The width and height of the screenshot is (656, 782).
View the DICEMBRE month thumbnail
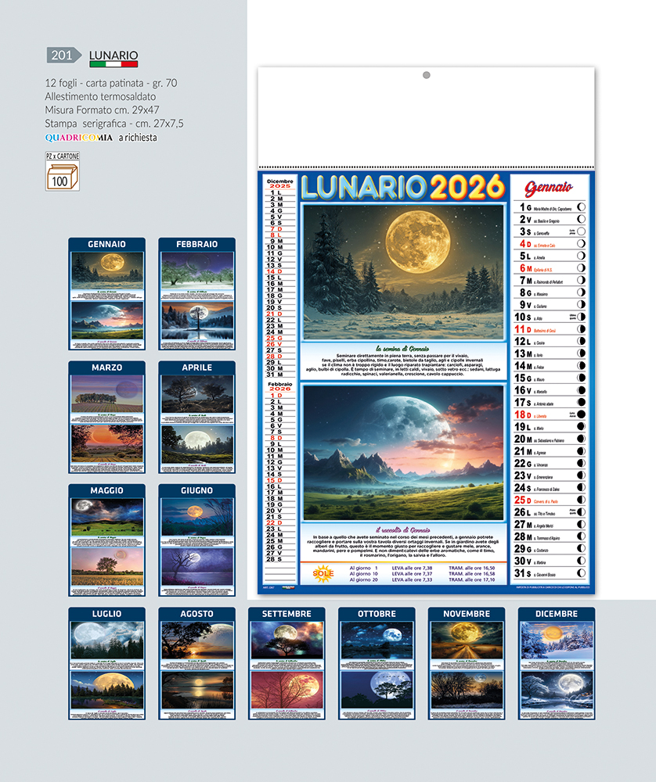556,663
